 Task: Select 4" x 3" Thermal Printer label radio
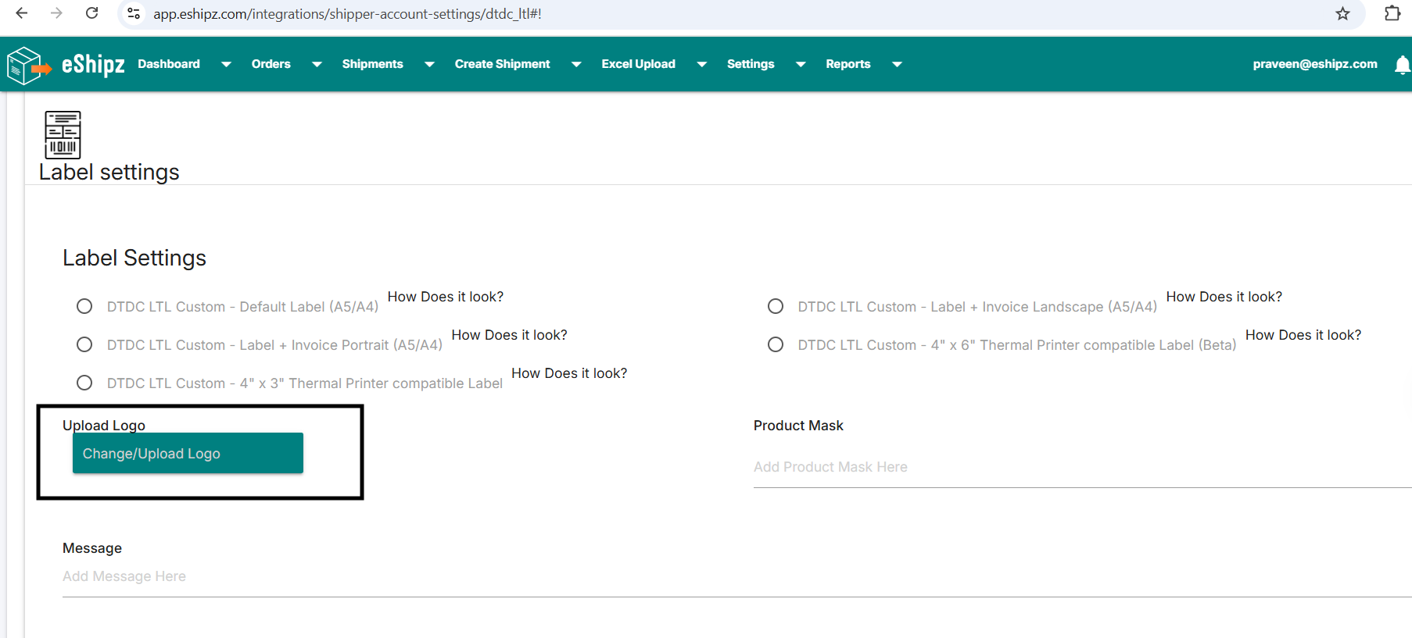click(84, 383)
